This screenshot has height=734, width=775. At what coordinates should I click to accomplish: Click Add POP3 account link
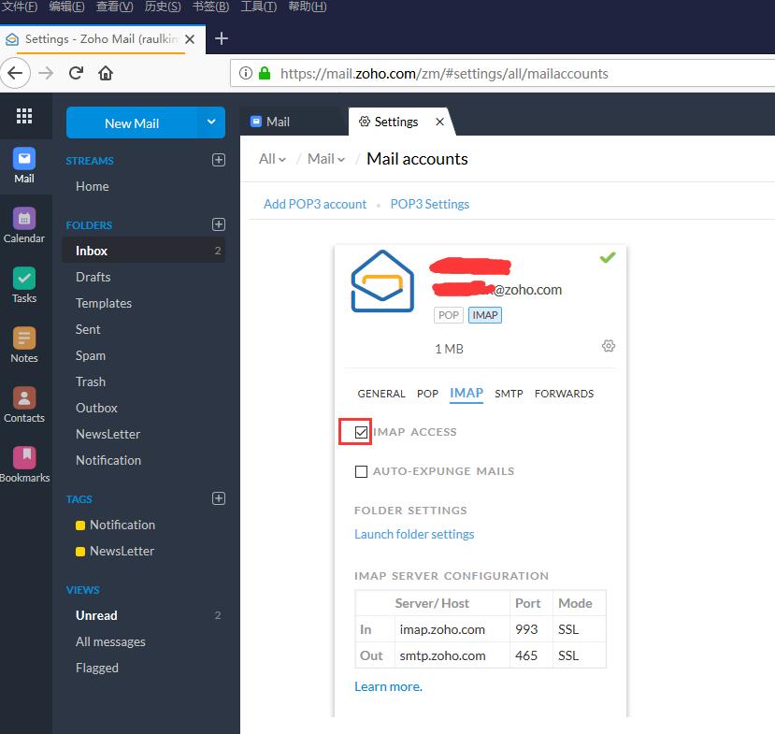pyautogui.click(x=315, y=204)
